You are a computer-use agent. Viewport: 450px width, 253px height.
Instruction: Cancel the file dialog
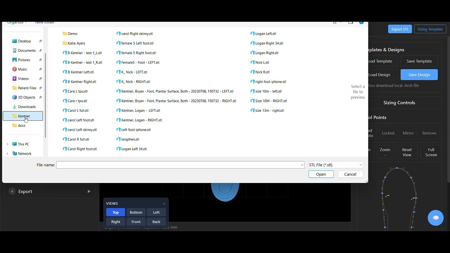350,174
